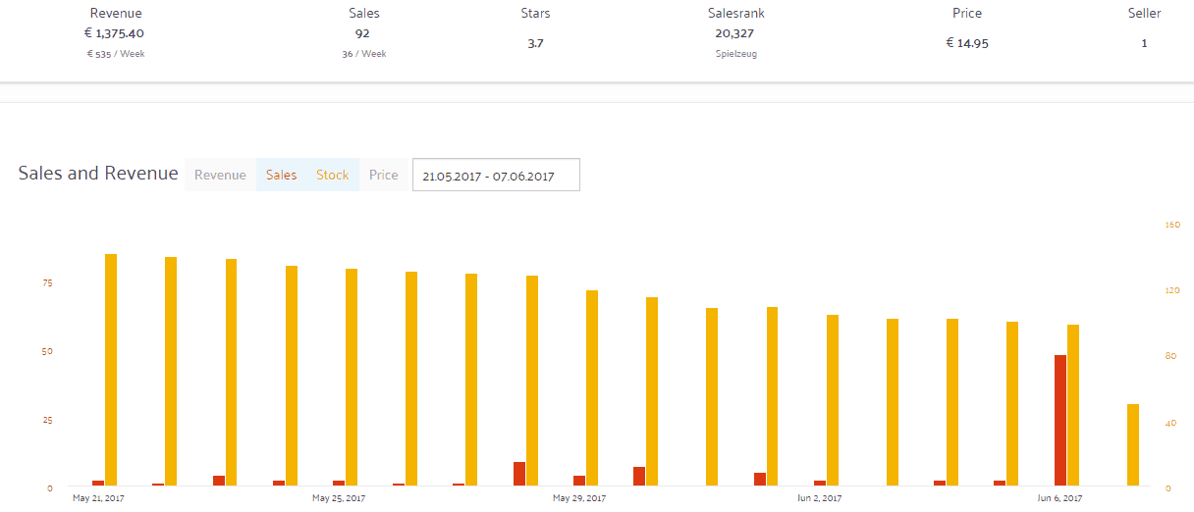Click the Stars rating 3.7
The width and height of the screenshot is (1194, 512).
(x=535, y=43)
